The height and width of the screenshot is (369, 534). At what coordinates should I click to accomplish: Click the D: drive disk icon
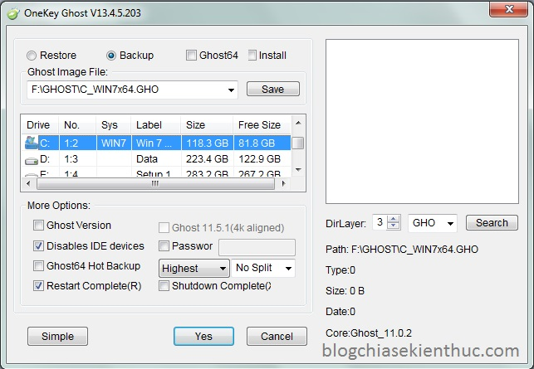32,161
